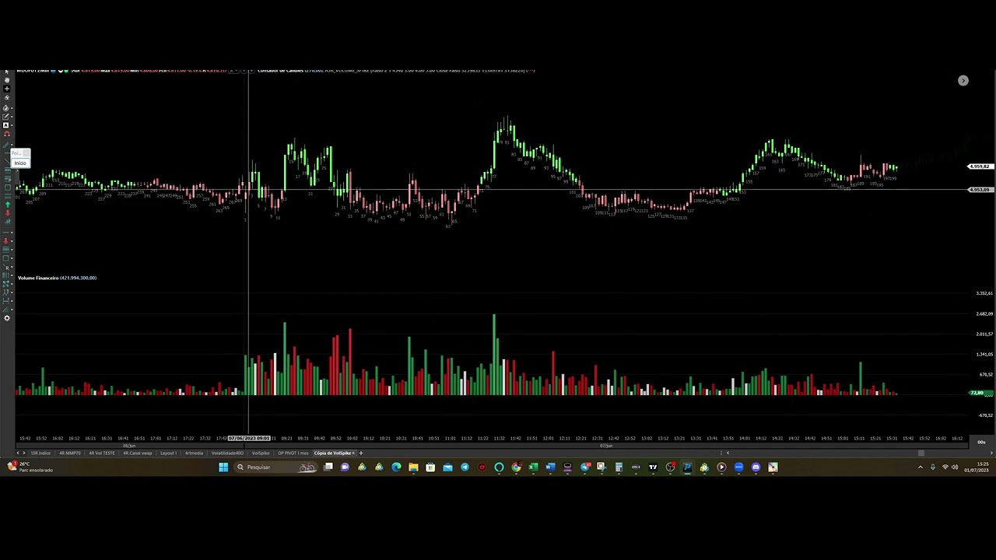Switch to the 4r1media tab

click(194, 453)
